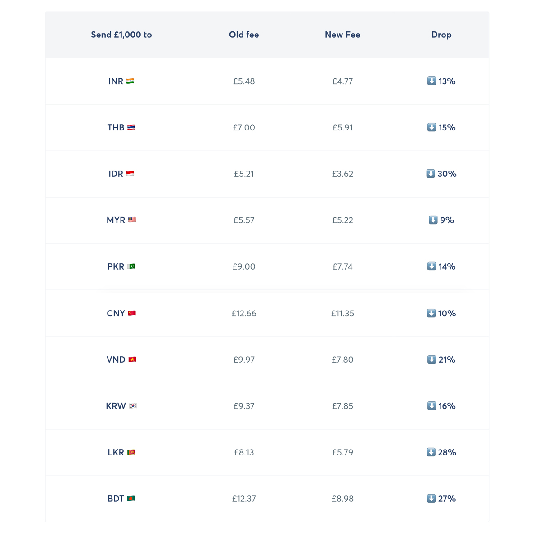Click the Pakistan flag icon beside PKR
This screenshot has height=540, width=540.
[x=131, y=266]
